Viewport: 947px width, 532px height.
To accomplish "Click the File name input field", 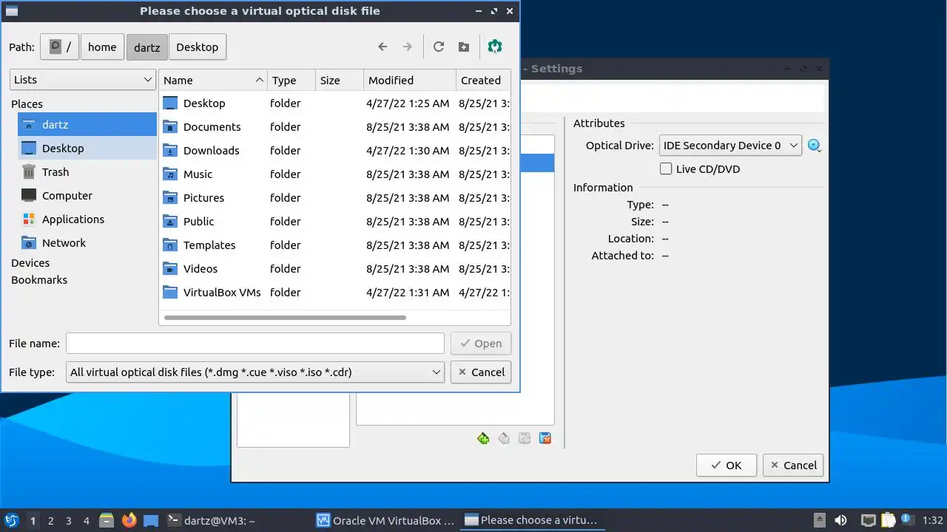I will [x=255, y=344].
